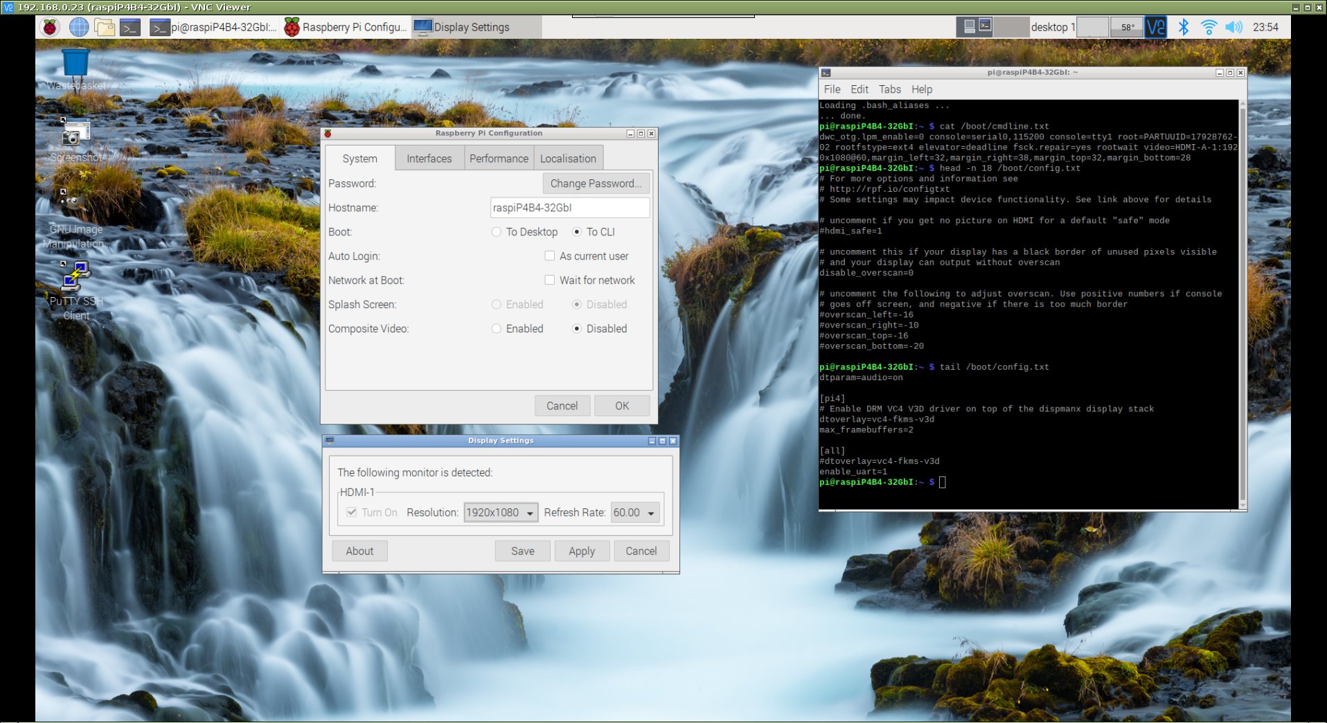Toggle Auto Login As current user checkbox
Viewport: 1327px width, 723px height.
tap(587, 256)
